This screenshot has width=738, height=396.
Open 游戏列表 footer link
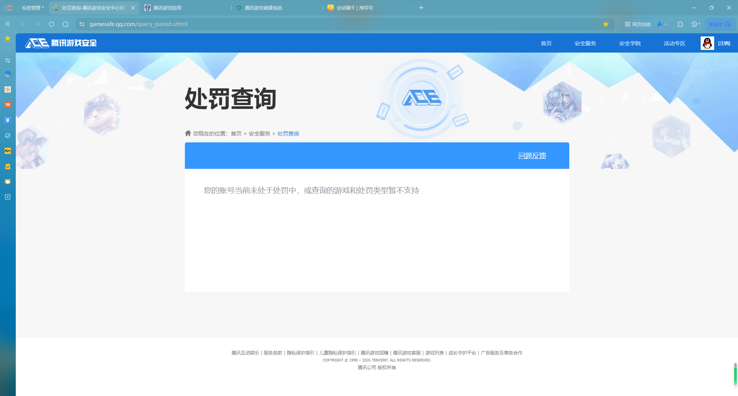(434, 353)
